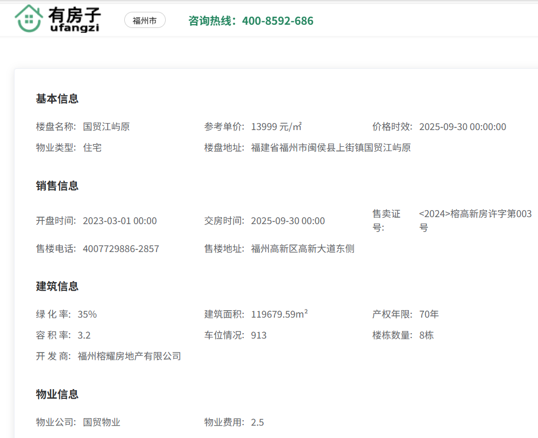Click the 建筑信息 section heading

pyautogui.click(x=57, y=286)
